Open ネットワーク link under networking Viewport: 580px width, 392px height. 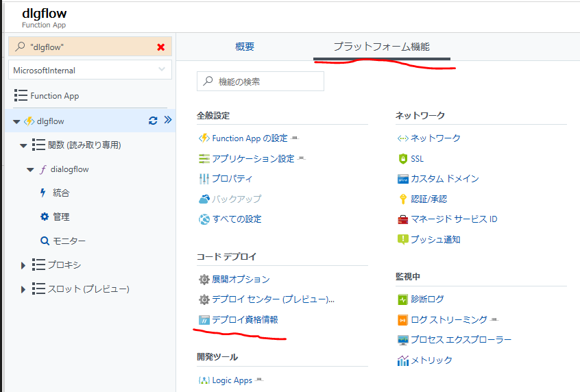435,138
